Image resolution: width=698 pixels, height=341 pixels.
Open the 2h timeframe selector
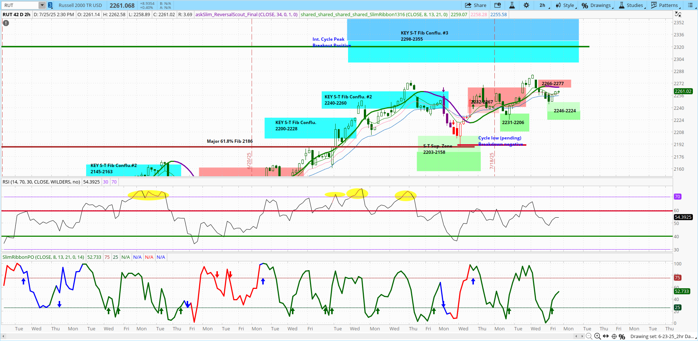[544, 5]
